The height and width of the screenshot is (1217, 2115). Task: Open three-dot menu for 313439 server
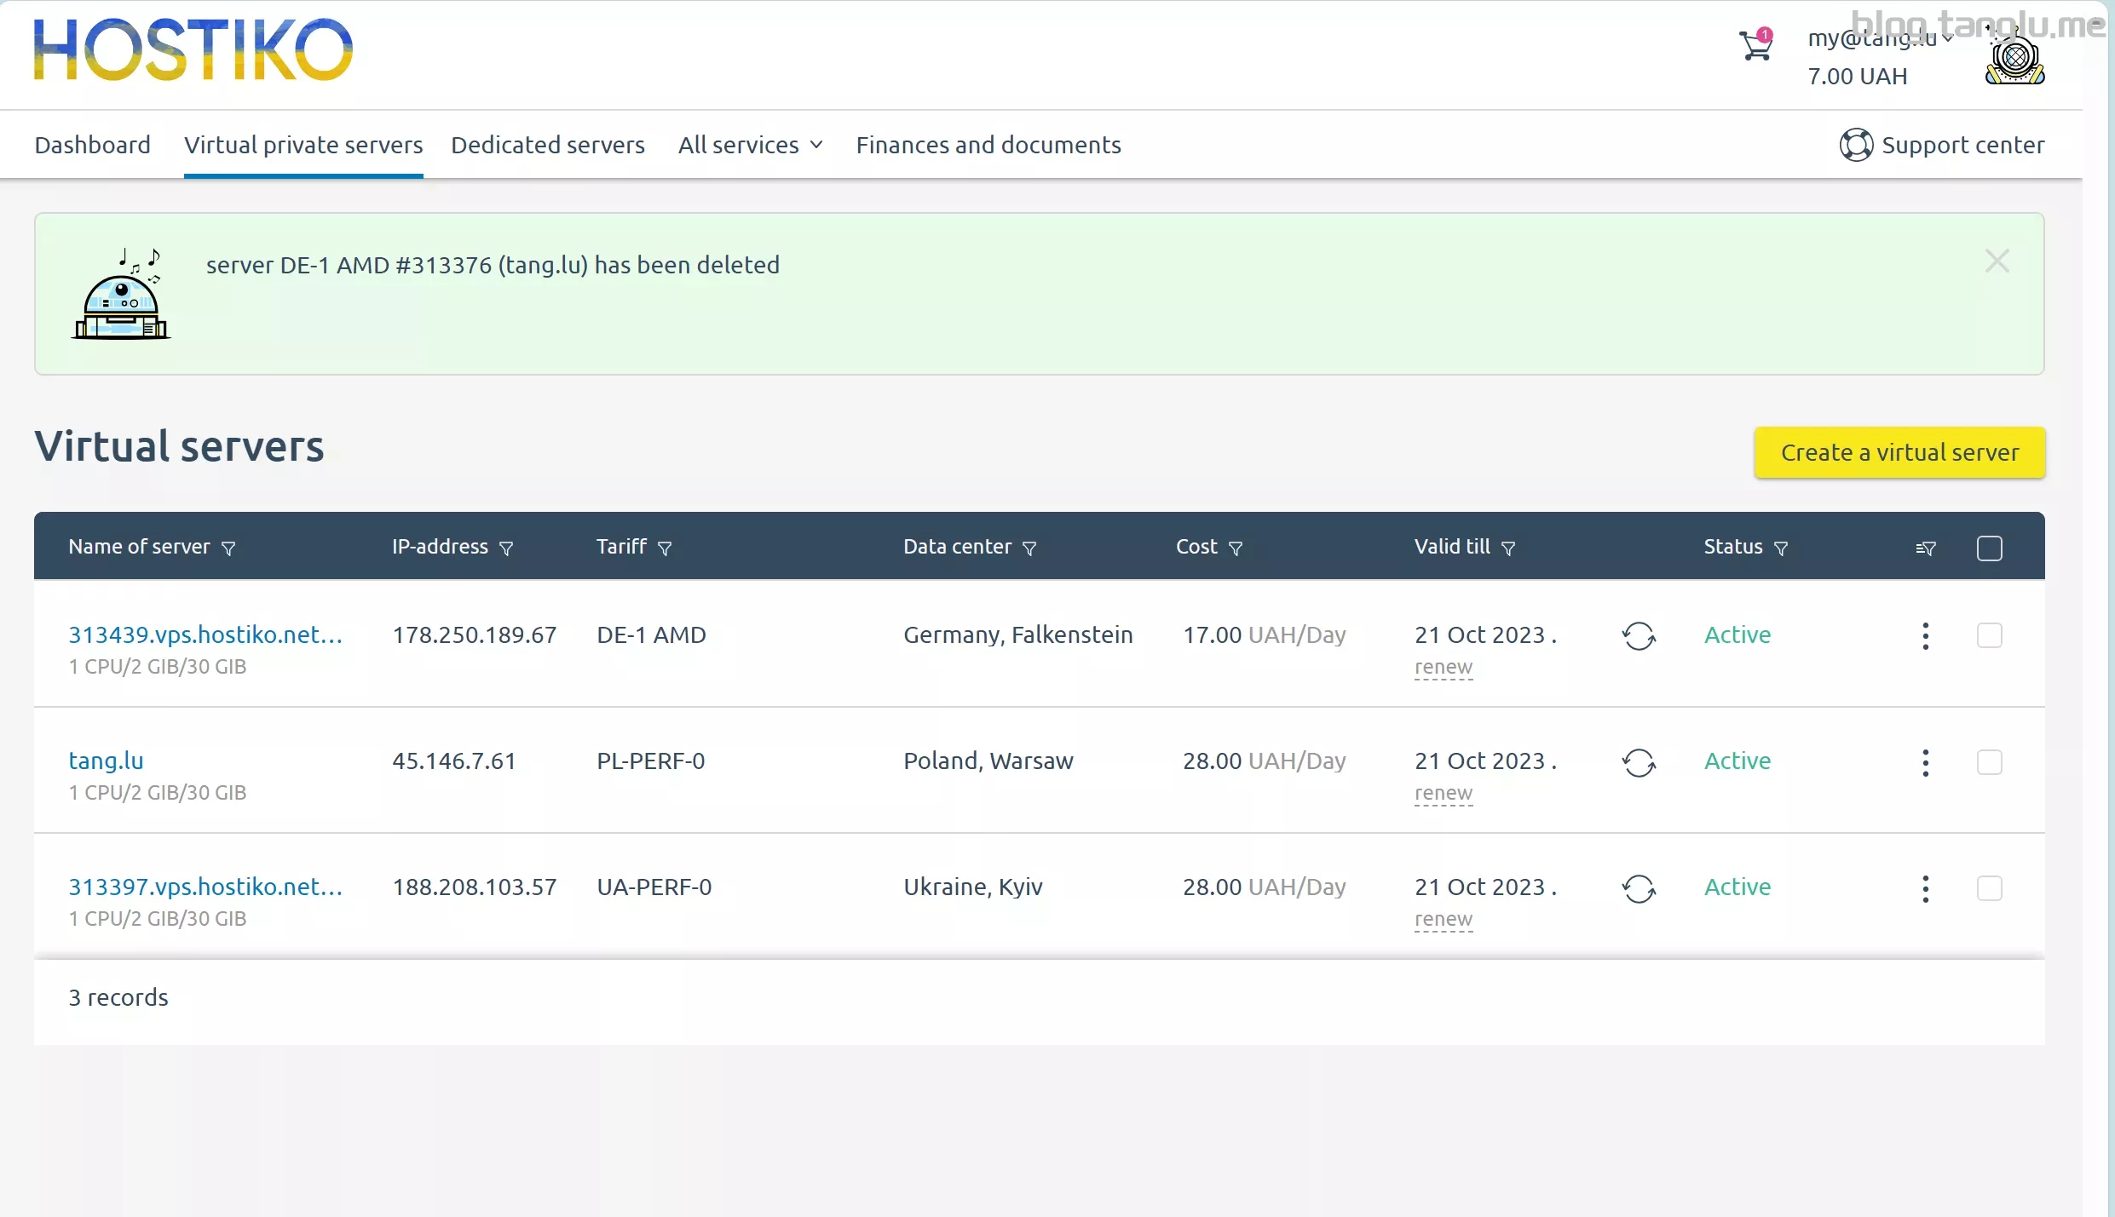1926,636
